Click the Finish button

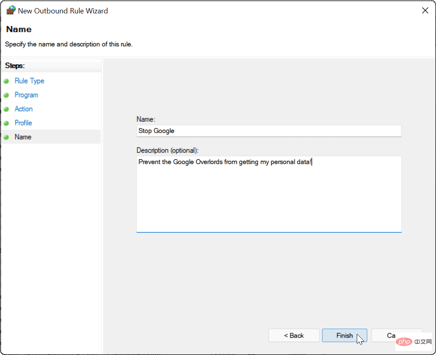click(x=345, y=335)
